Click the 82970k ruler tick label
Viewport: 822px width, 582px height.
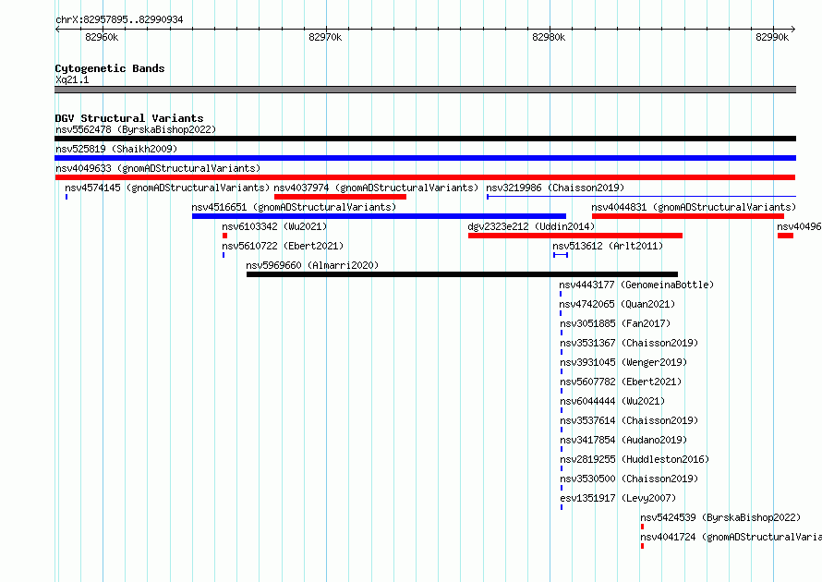(x=325, y=37)
